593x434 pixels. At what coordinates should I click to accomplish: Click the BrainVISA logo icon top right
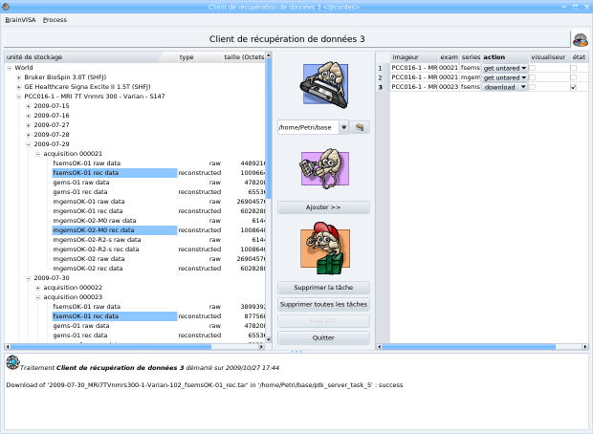click(580, 39)
